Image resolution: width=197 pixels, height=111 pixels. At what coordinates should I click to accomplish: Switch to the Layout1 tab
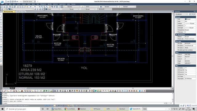pyautogui.click(x=18, y=88)
